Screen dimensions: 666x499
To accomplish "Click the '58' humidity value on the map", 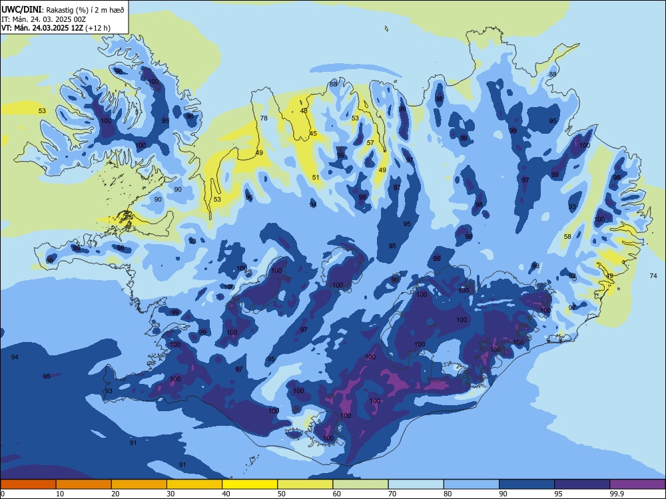I will [567, 236].
